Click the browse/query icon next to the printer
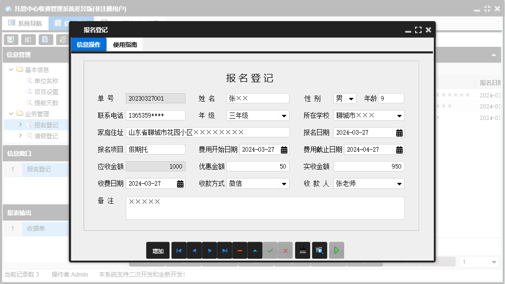Image resolution: width=505 pixels, height=284 pixels. [x=319, y=250]
